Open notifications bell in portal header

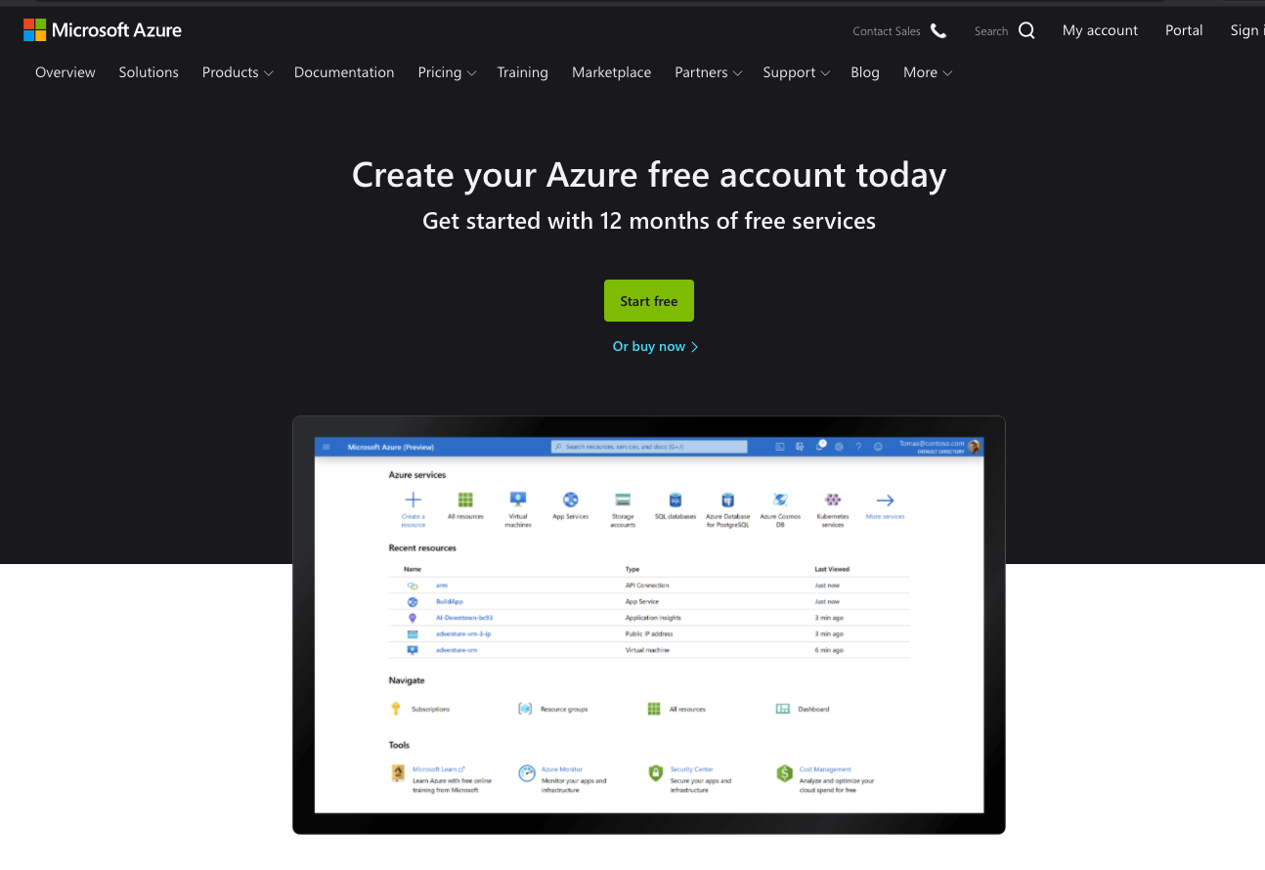[x=820, y=446]
